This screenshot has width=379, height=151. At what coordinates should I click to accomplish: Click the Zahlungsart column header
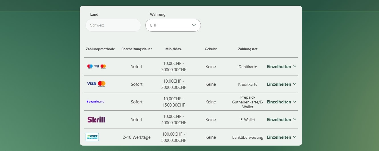point(248,49)
